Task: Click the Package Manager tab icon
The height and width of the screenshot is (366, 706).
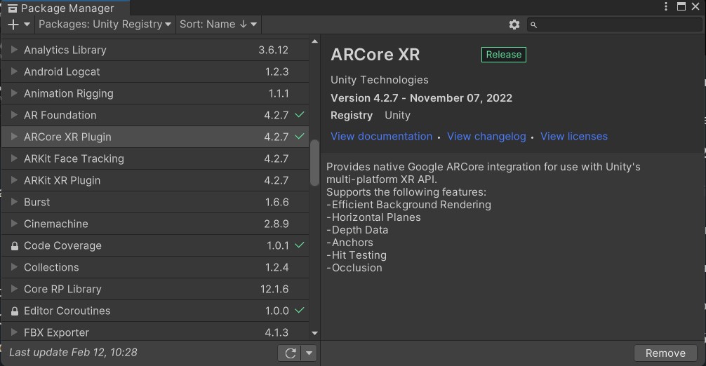Action: 13,8
